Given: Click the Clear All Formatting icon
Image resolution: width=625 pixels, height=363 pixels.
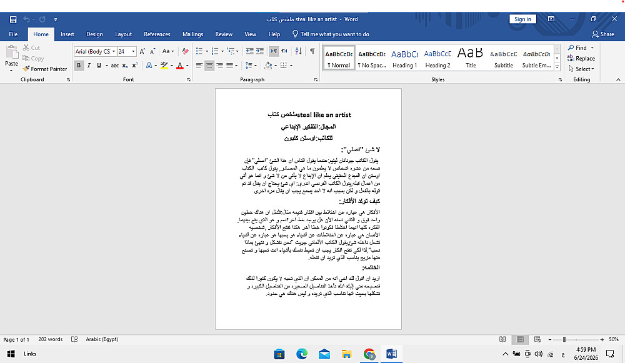Looking at the screenshot, I should (186, 51).
